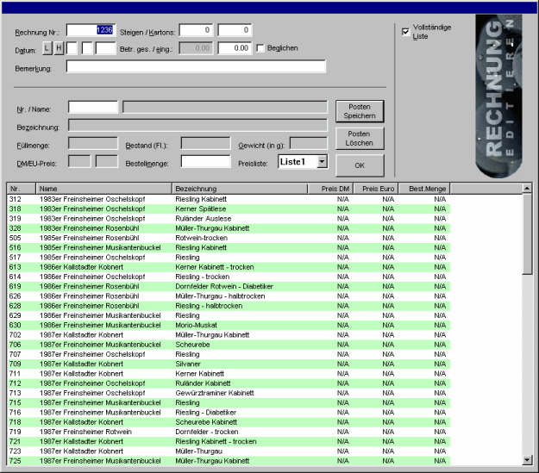The image size is (539, 473).
Task: Focus the Rechnung Nr. input field
Action: click(x=90, y=32)
